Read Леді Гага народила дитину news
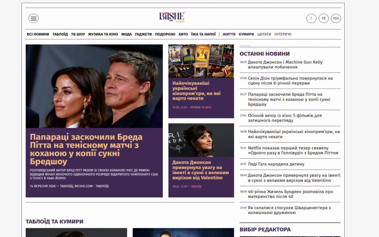379x237 pixels. click(276, 164)
